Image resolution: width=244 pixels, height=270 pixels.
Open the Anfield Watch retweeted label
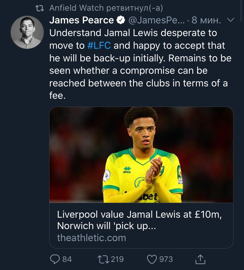click(105, 8)
